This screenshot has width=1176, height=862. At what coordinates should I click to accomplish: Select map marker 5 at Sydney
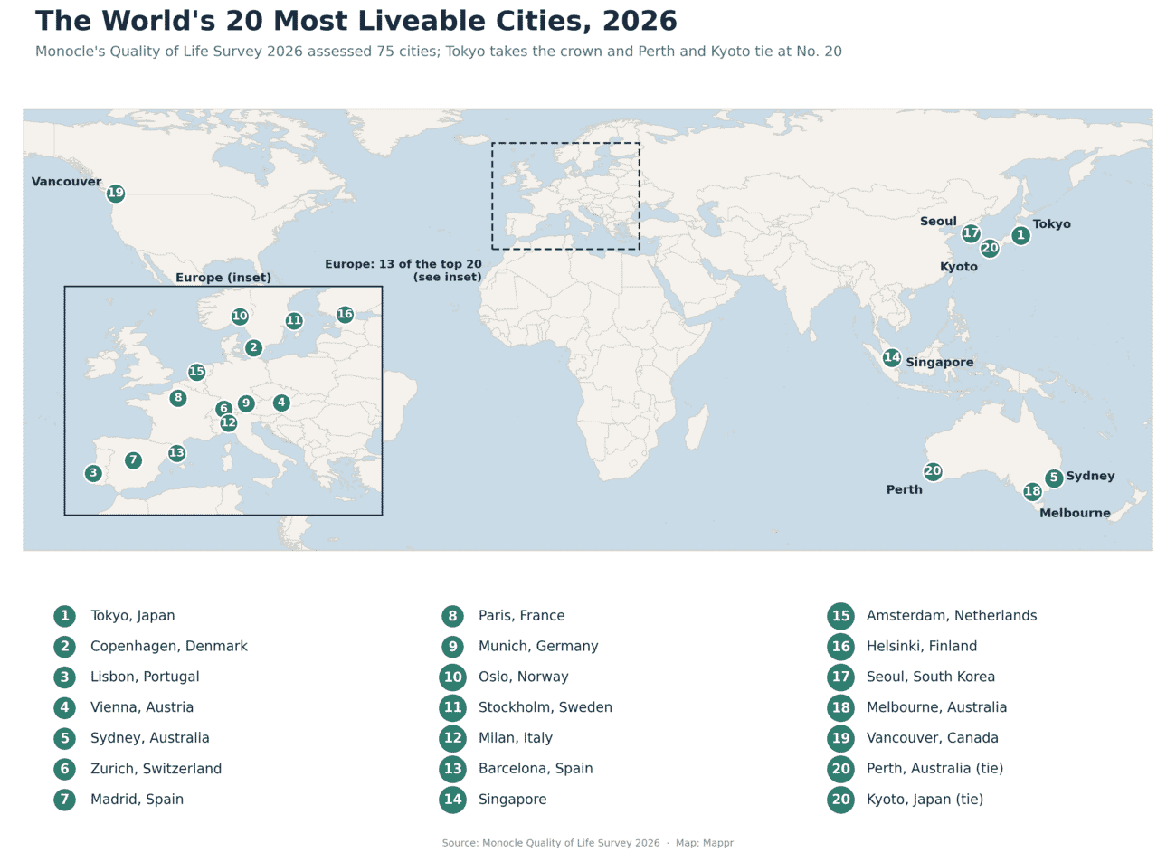(x=1054, y=478)
